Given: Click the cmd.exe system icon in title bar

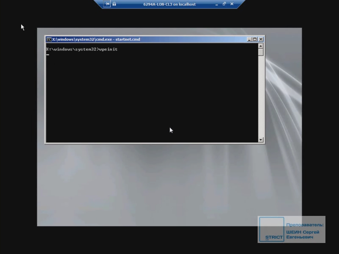Looking at the screenshot, I should tap(49, 39).
